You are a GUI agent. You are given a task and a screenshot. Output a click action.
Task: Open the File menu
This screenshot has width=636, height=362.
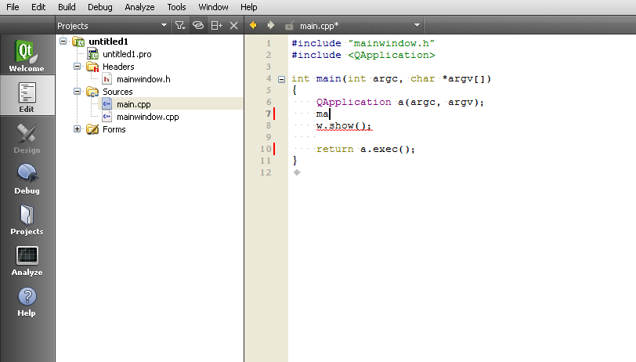tap(13, 7)
